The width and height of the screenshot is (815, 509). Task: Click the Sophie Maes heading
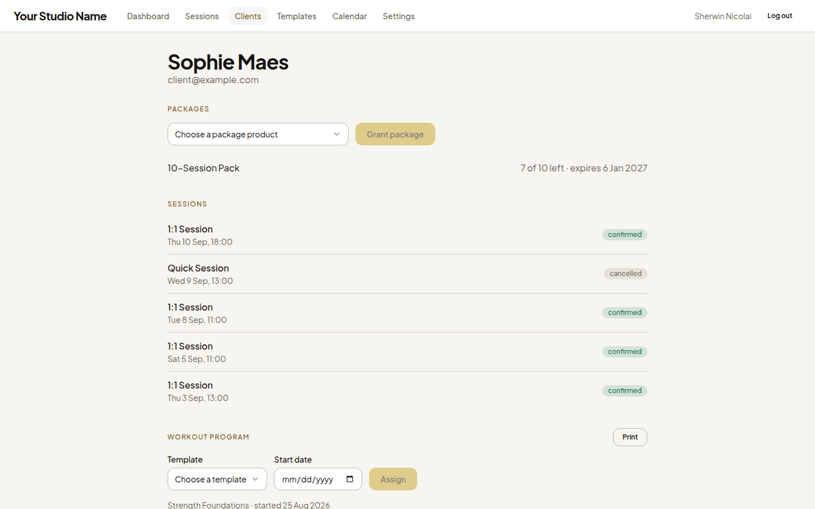tap(228, 62)
